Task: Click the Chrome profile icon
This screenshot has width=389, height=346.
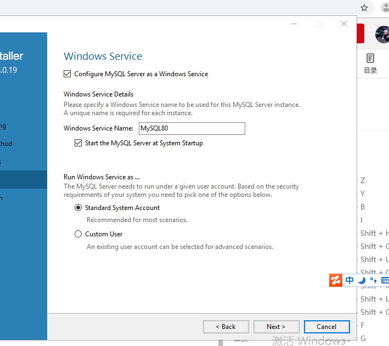Action: [385, 8]
